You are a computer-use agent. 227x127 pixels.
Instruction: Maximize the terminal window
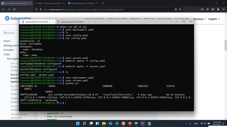184,22
